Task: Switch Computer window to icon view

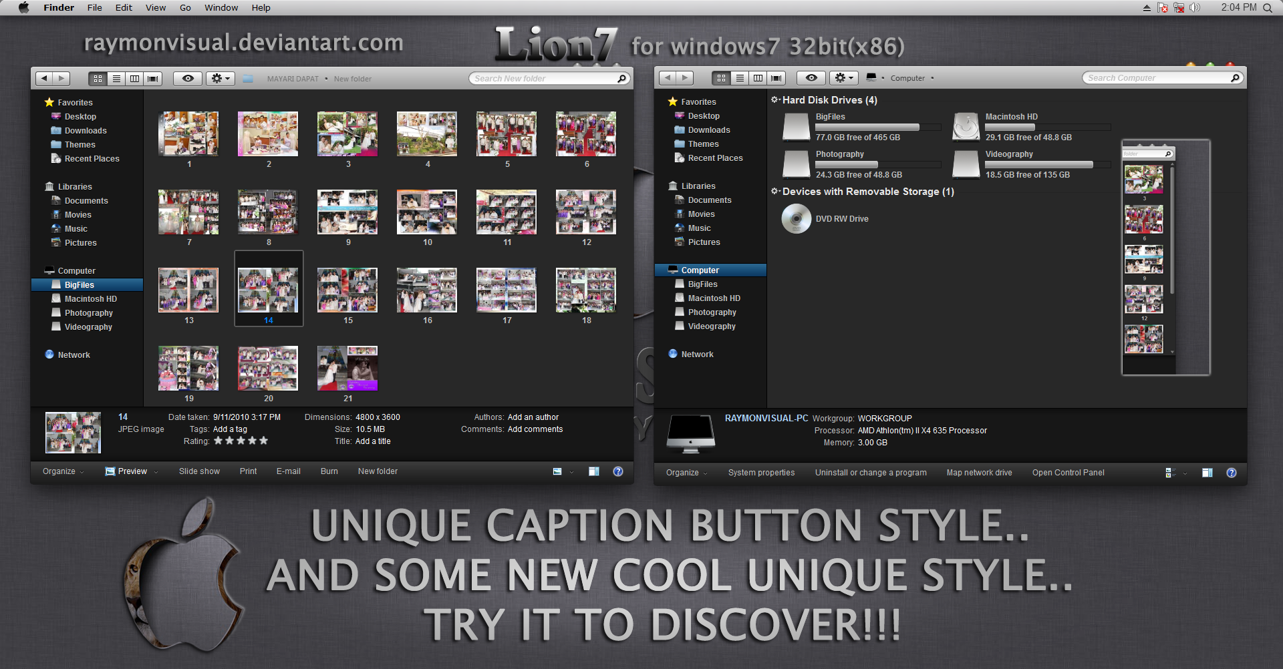Action: pyautogui.click(x=721, y=78)
